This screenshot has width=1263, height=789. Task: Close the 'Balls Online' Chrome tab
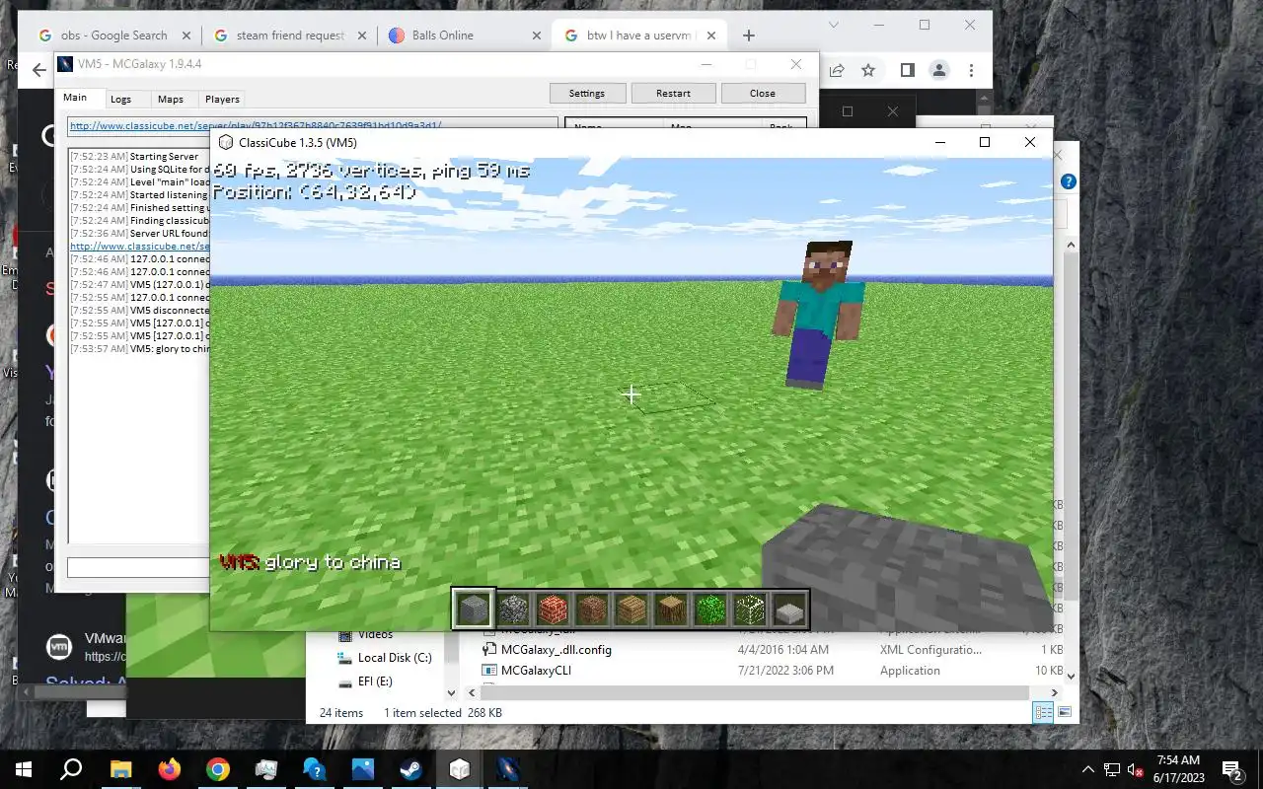click(537, 36)
